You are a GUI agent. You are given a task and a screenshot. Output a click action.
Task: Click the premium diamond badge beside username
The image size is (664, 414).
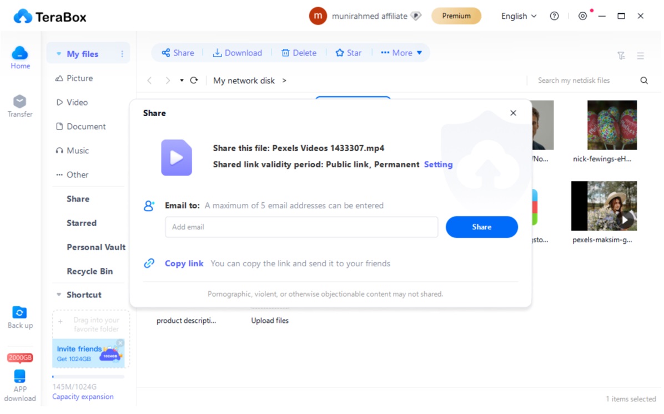click(416, 16)
